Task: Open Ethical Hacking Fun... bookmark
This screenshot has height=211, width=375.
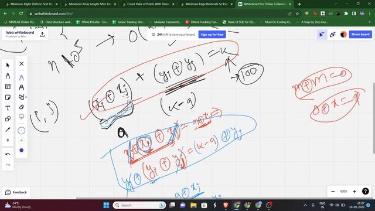Action: tap(202, 22)
